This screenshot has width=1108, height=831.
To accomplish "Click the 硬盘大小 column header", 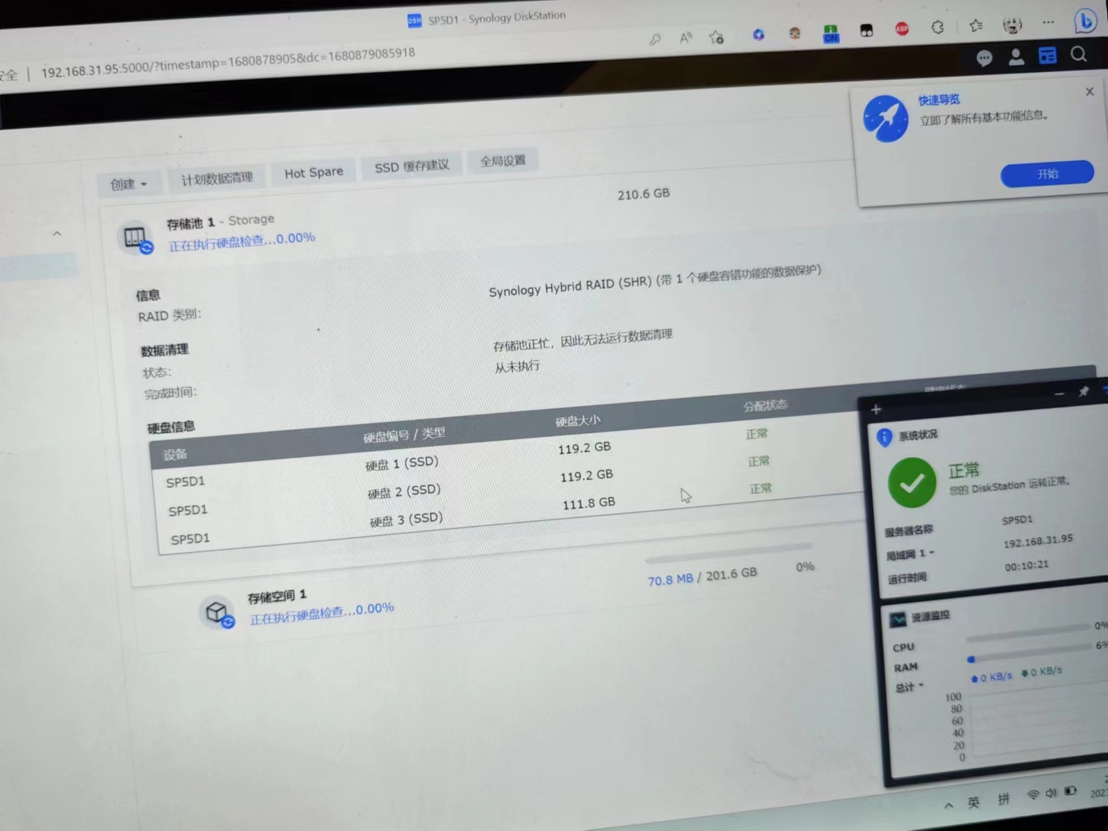I will [577, 421].
